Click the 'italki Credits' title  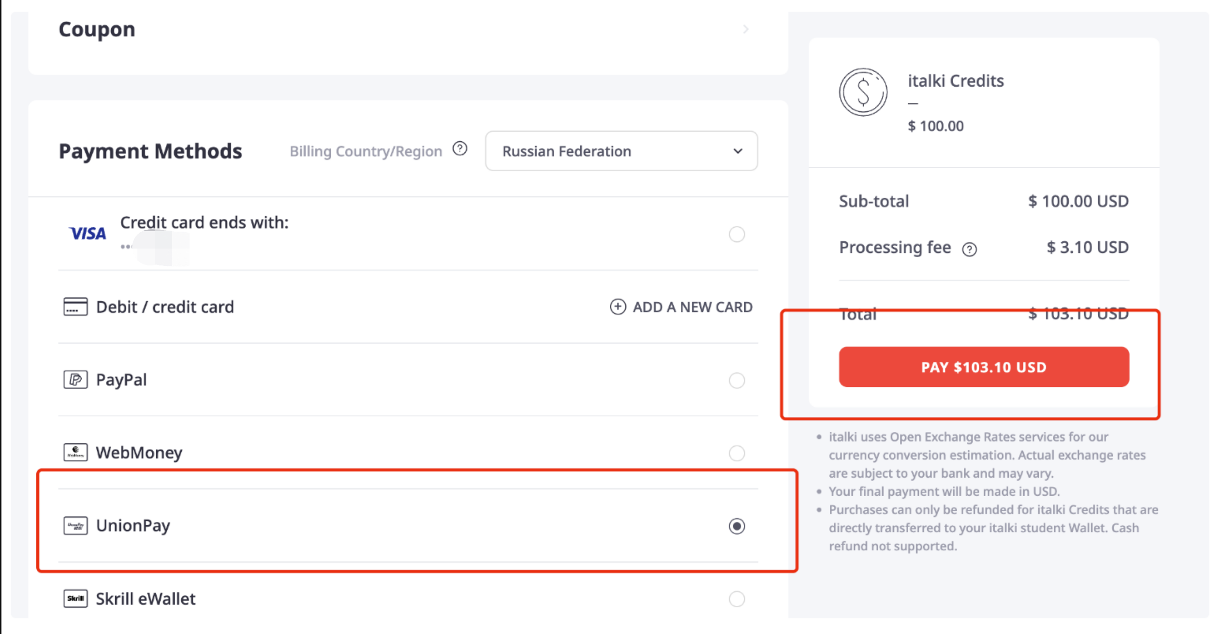coord(956,81)
